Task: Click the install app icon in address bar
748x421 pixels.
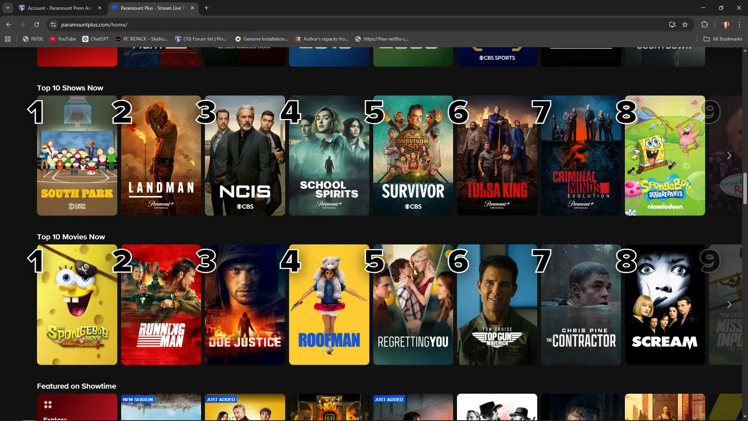Action: [672, 25]
